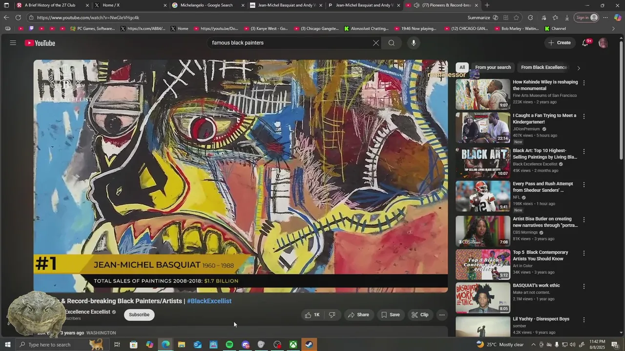Screen dimensions: 625x351
Task: Open browser settings and more menu
Action: [605, 18]
